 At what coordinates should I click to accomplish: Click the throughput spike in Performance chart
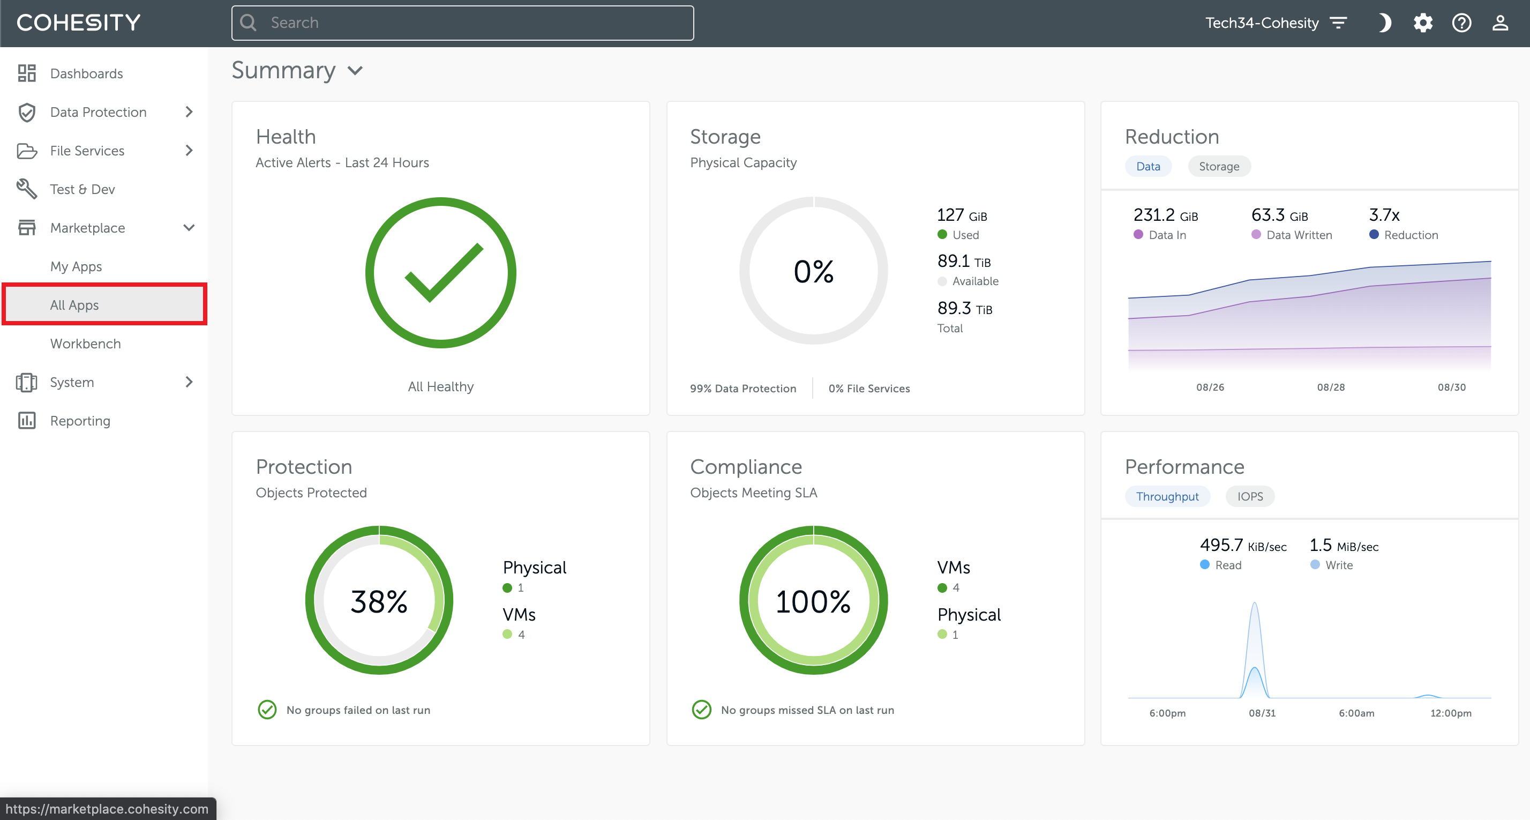pyautogui.click(x=1255, y=651)
